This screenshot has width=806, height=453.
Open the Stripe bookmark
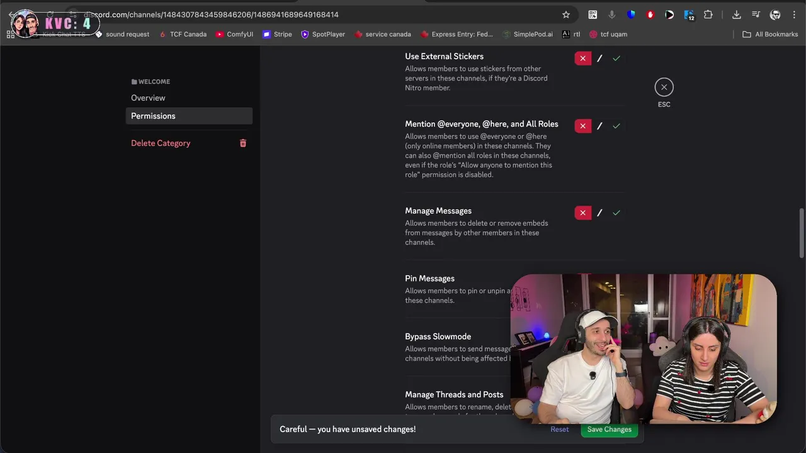coord(278,34)
